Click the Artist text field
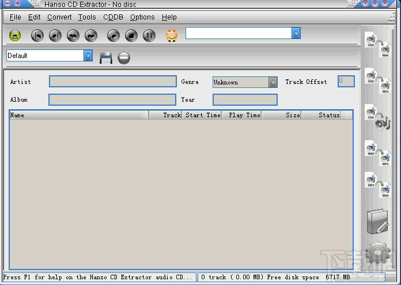Image resolution: width=401 pixels, height=285 pixels. coord(113,82)
